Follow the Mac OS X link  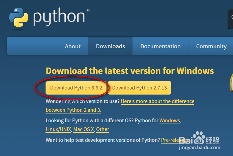click(84, 129)
